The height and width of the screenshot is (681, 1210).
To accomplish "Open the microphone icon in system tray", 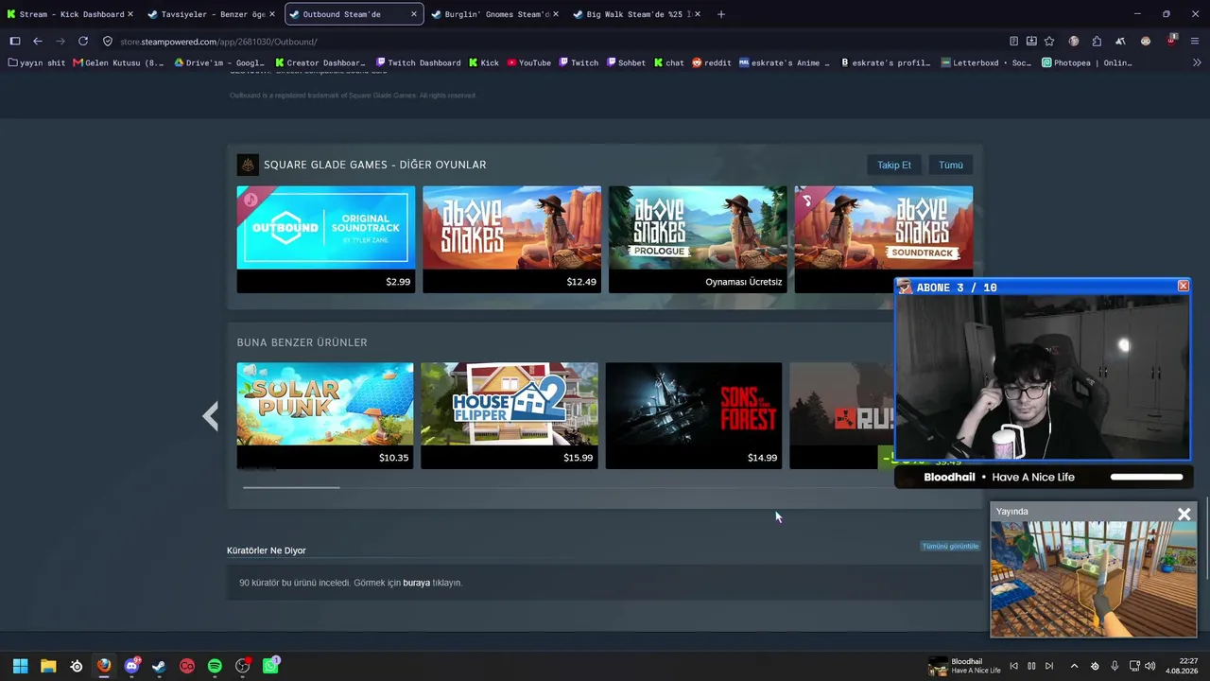I will 1115,666.
